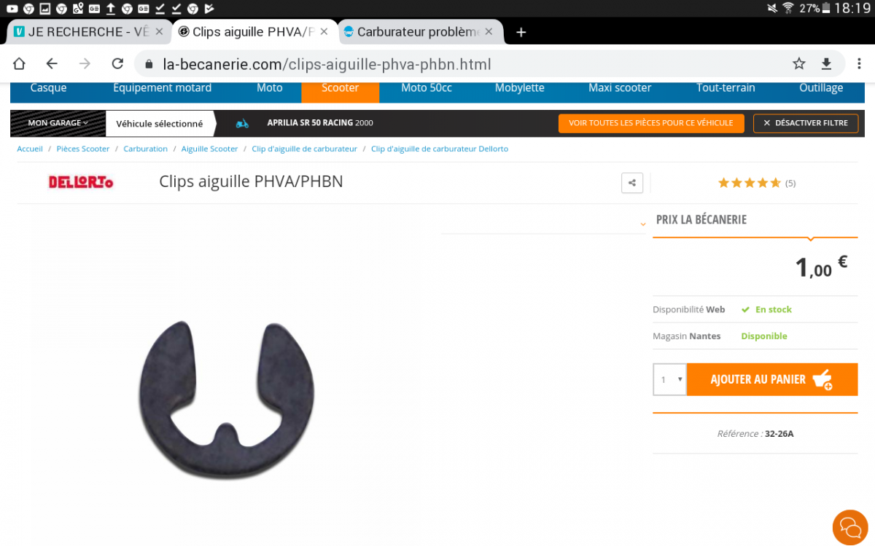Viewport: 875px width, 546px height.
Task: Open Clip d'aiguille de carburateur Dellorto breadcrumb
Action: [440, 149]
